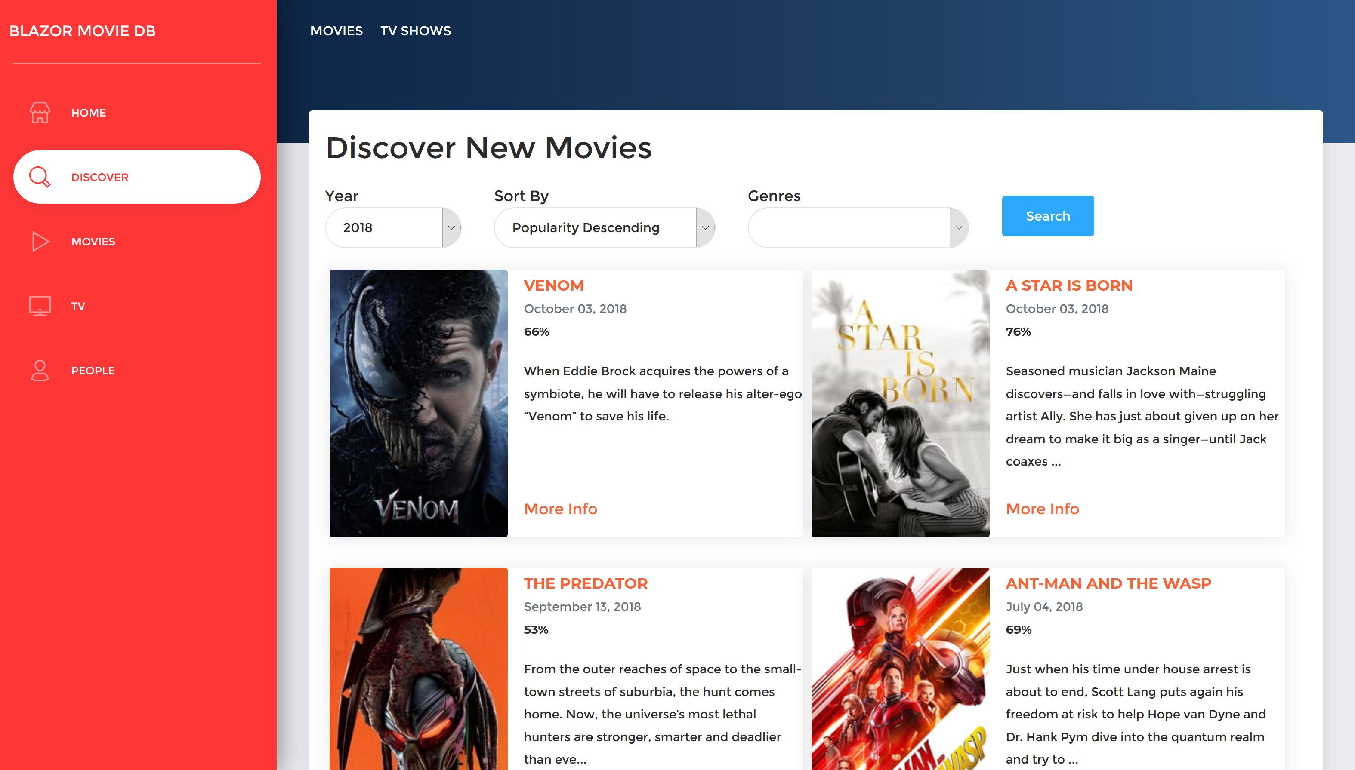Click MOVIES in the top navigation
The image size is (1355, 770).
(336, 31)
